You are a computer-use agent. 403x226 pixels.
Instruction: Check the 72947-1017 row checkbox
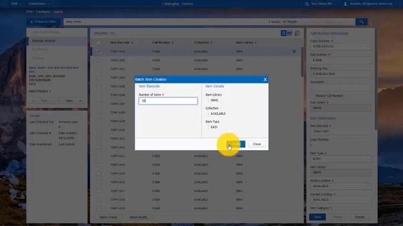click(x=98, y=191)
